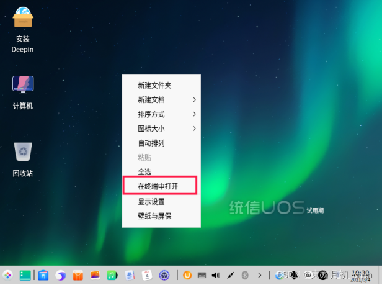Expand the tray with the arrow
The height and width of the screenshot is (285, 382).
click(x=260, y=276)
